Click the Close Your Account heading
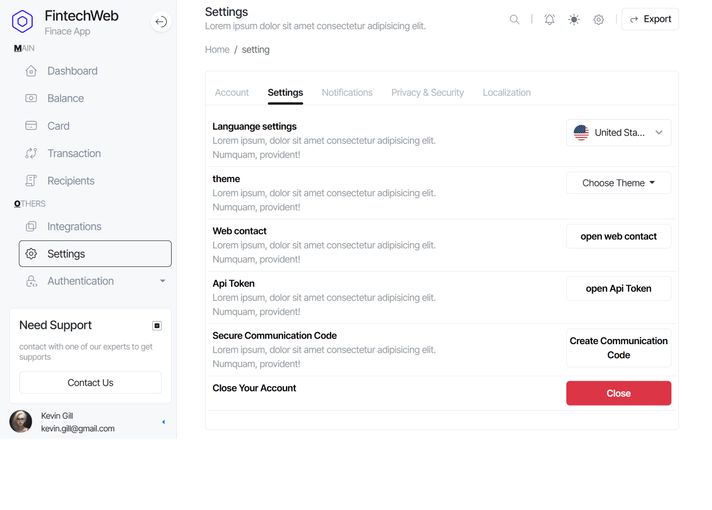Image resolution: width=712 pixels, height=510 pixels. coord(254,388)
